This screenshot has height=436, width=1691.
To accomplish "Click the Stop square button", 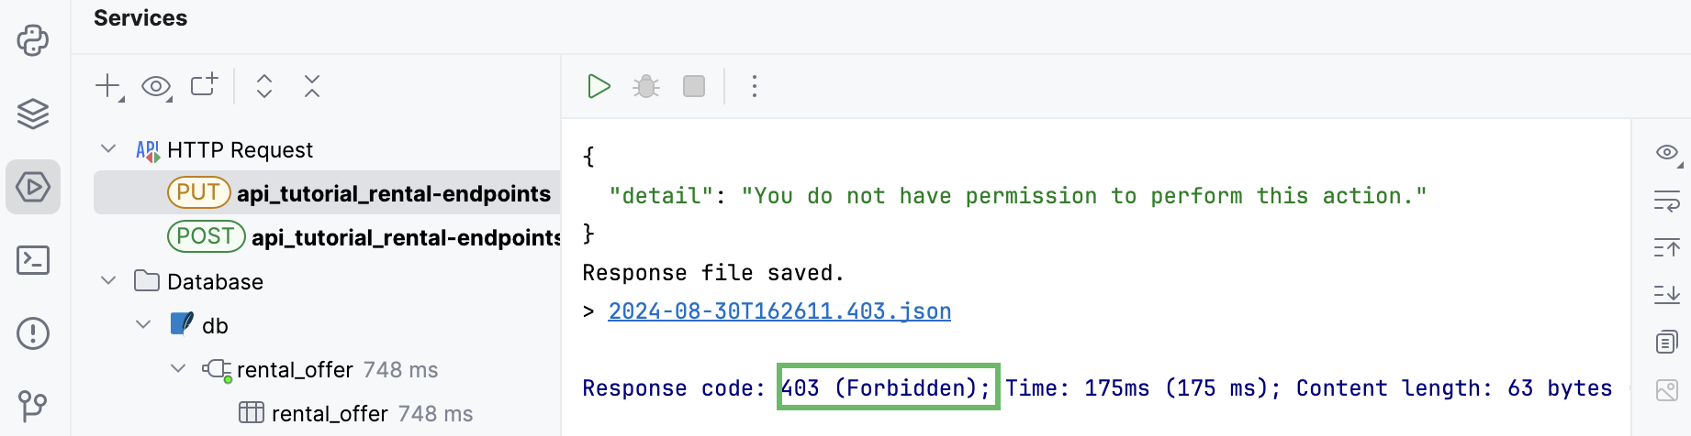I will coord(694,86).
